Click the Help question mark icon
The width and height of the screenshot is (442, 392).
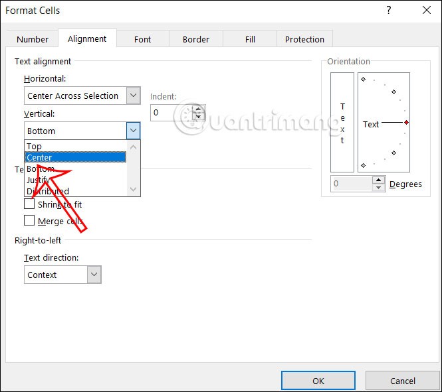pyautogui.click(x=388, y=11)
